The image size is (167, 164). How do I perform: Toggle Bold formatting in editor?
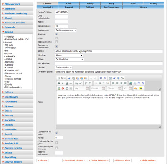click(59, 83)
